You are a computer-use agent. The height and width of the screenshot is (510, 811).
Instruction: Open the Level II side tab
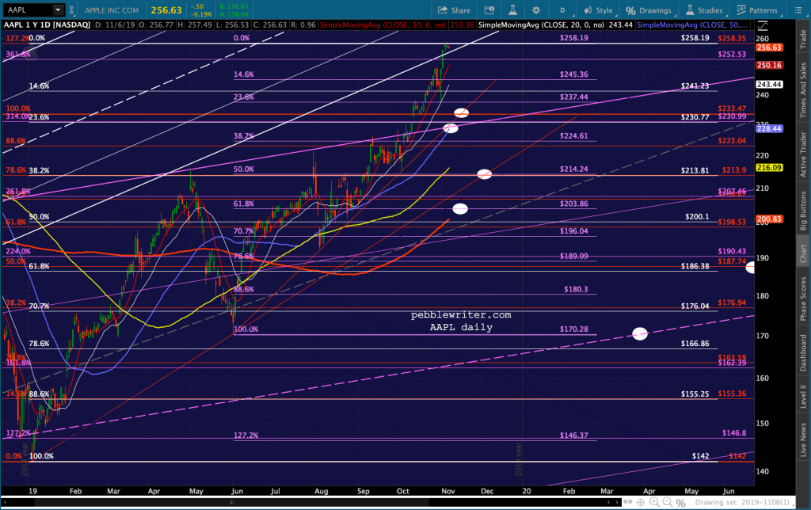click(x=803, y=396)
